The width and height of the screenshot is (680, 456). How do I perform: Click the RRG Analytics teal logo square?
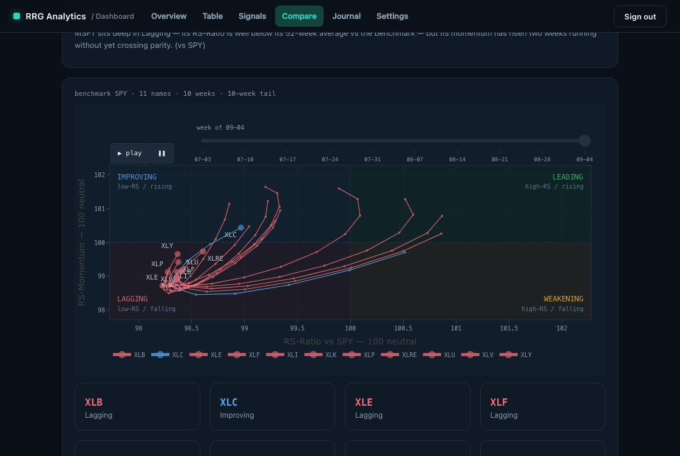click(16, 16)
